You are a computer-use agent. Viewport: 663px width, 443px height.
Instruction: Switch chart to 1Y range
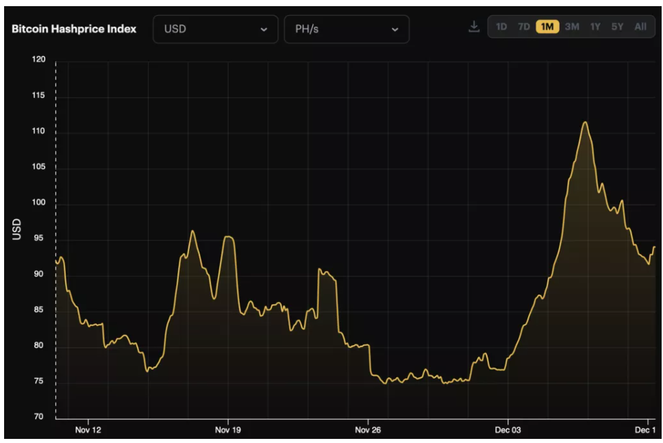595,27
